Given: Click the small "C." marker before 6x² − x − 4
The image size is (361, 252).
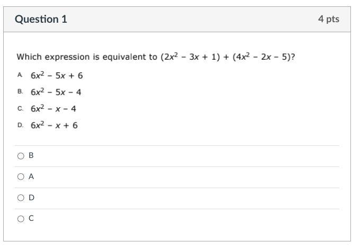Looking at the screenshot, I should (x=20, y=109).
